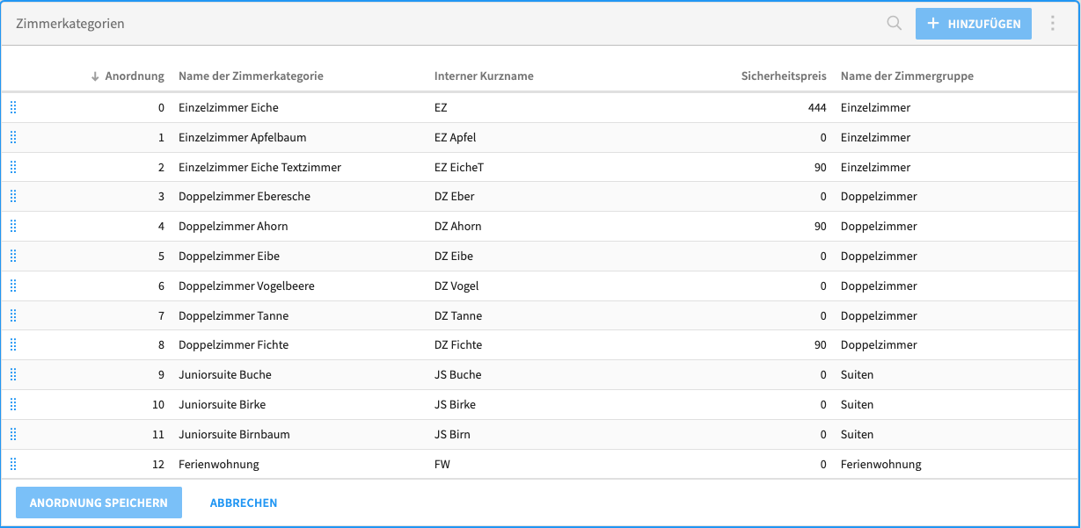Click drag handle of Doppelzimmer Eberesche row
The width and height of the screenshot is (1081, 528).
pos(13,196)
